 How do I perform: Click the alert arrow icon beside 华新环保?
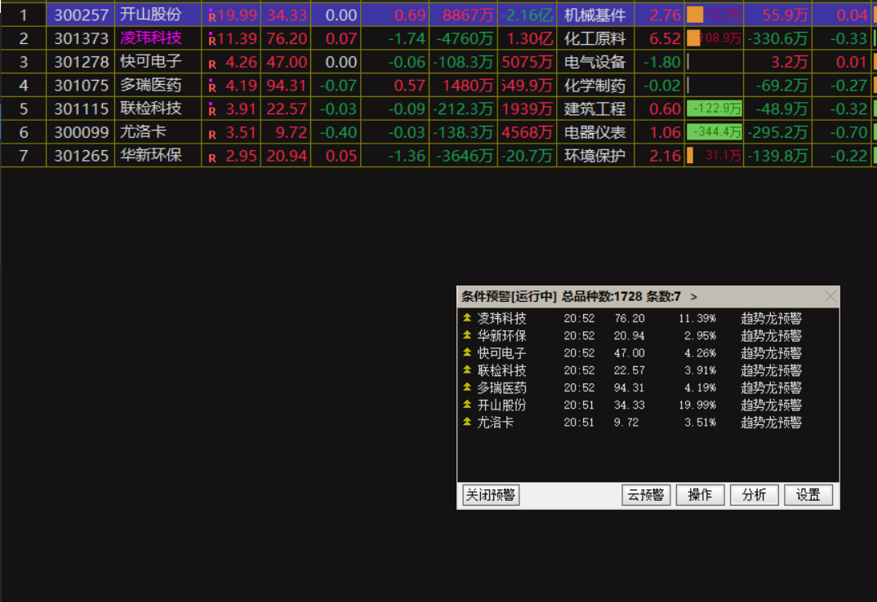[x=467, y=335]
